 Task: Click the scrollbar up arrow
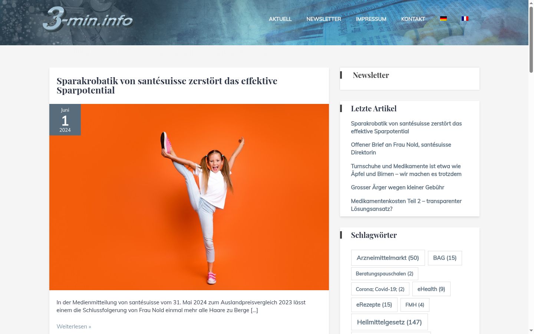click(x=531, y=3)
